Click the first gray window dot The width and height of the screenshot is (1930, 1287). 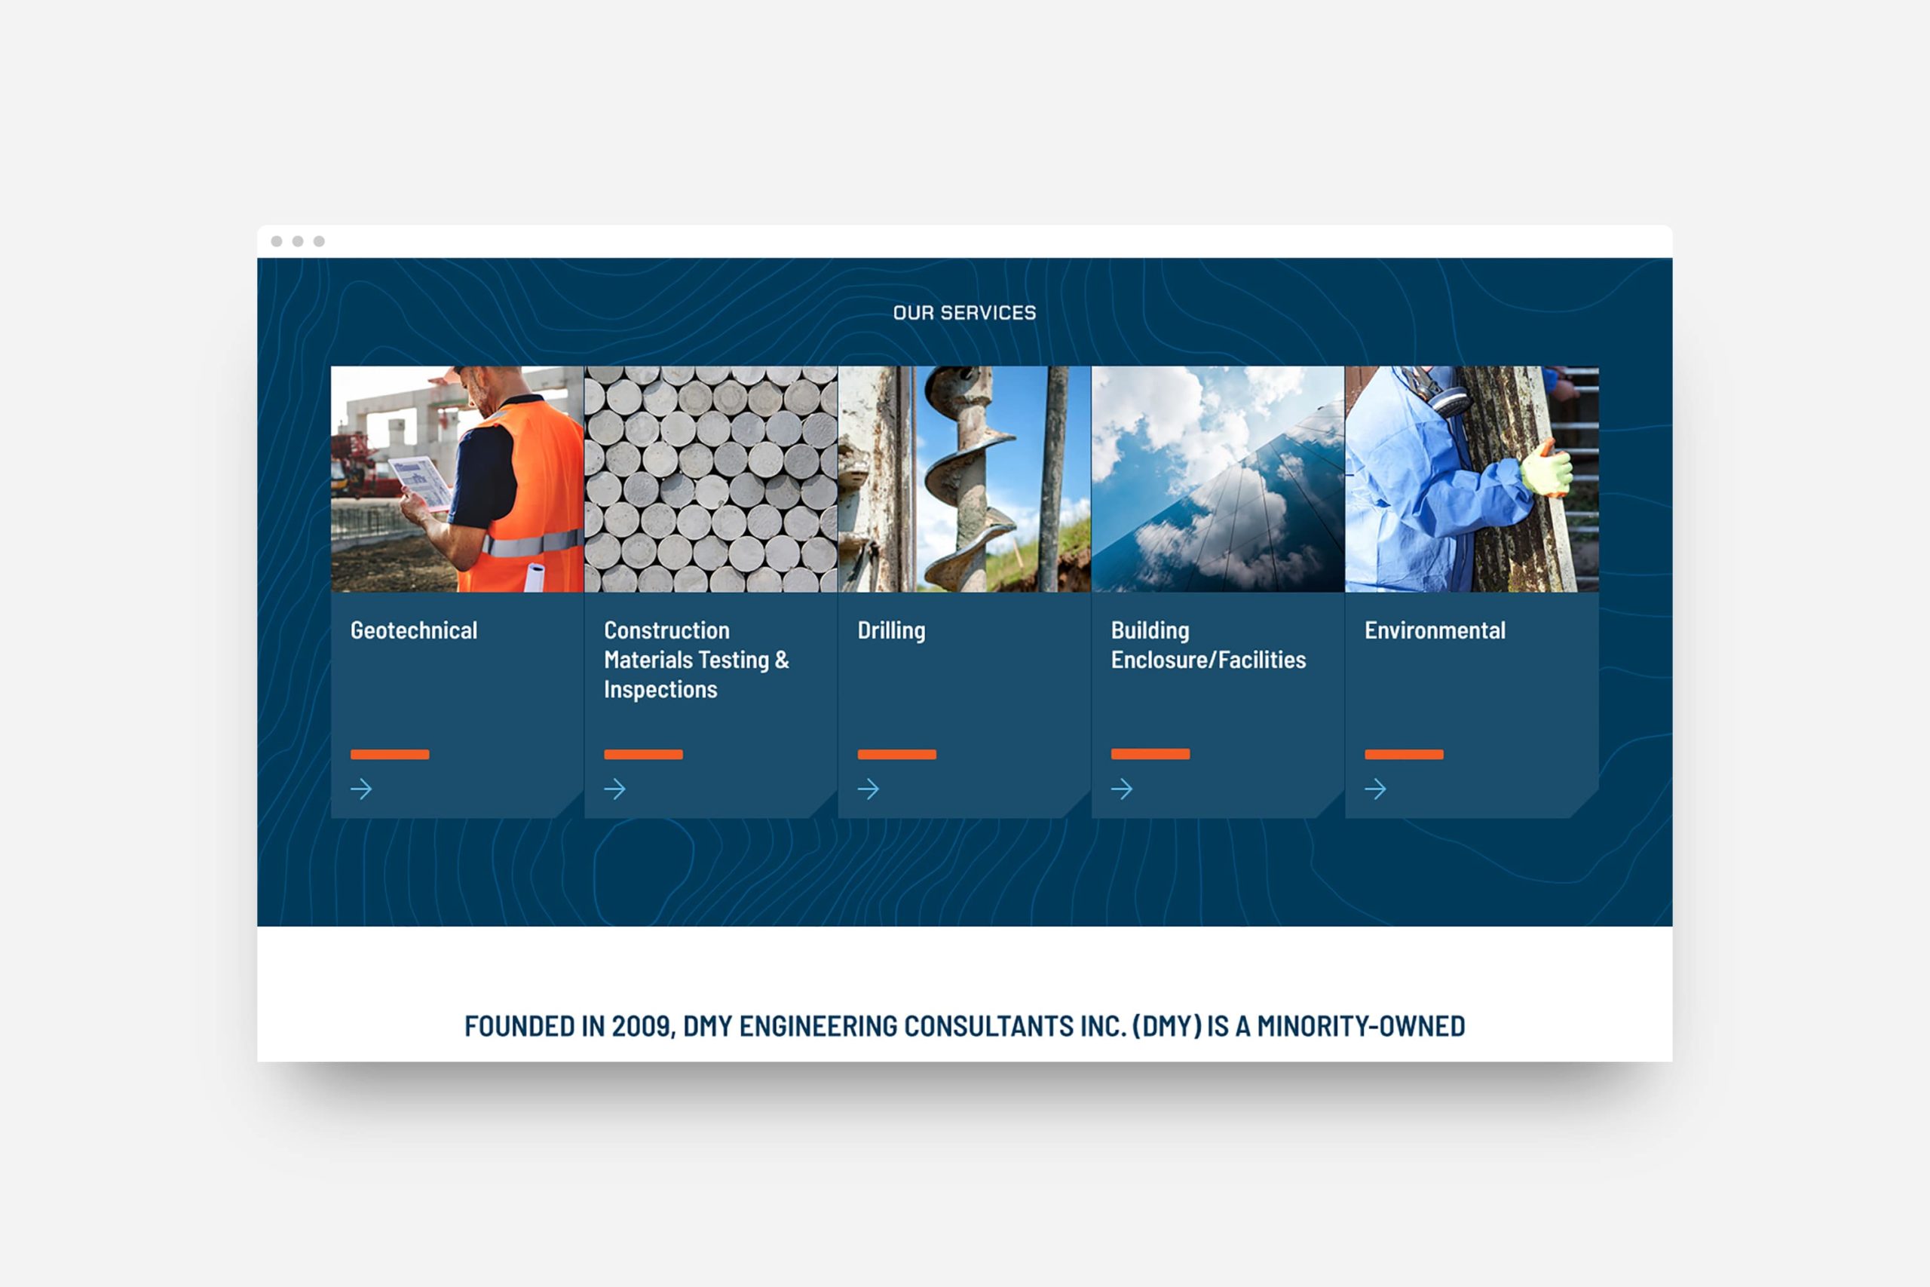[x=277, y=241]
